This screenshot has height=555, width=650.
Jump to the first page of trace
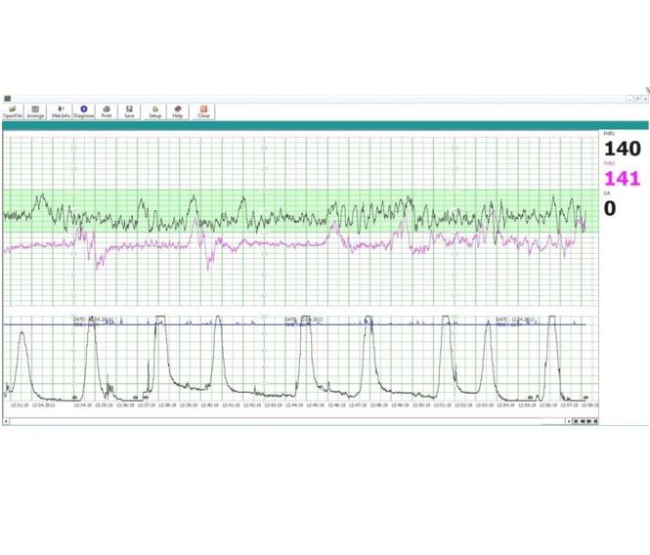tap(577, 421)
